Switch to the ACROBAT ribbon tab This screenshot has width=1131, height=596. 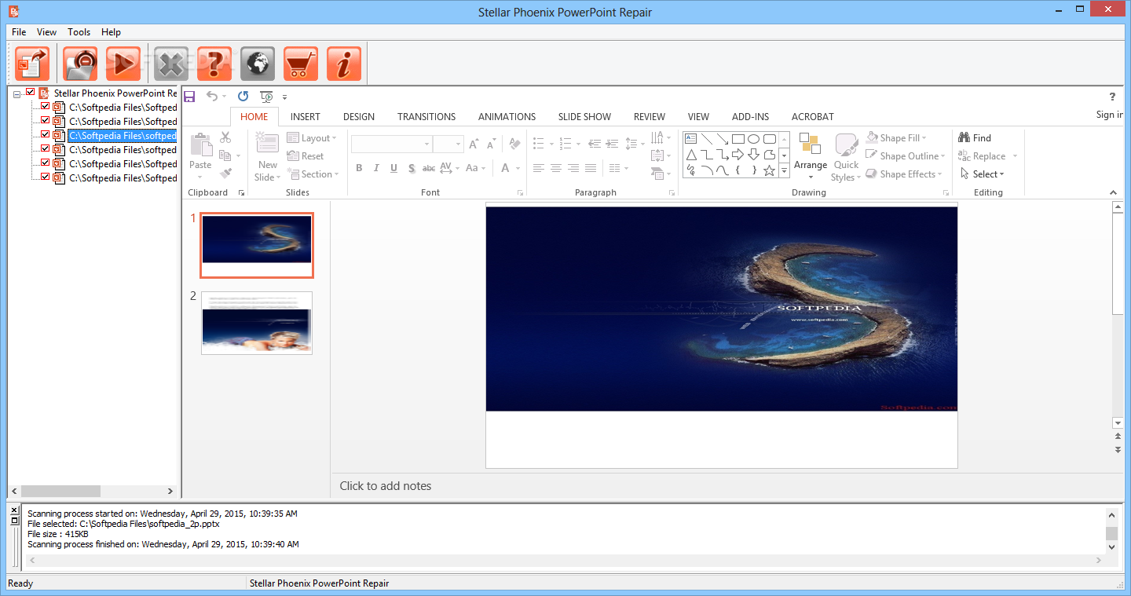(x=812, y=117)
